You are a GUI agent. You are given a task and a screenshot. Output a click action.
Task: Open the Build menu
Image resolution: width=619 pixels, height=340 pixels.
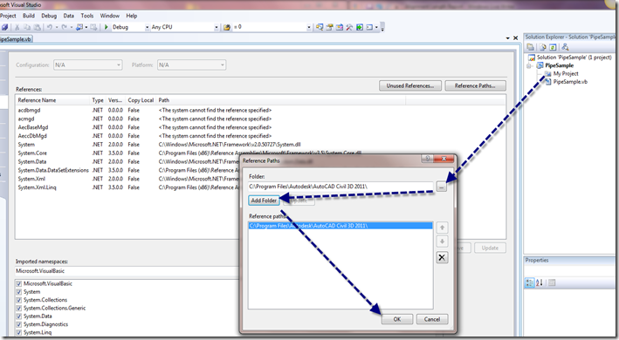point(29,16)
